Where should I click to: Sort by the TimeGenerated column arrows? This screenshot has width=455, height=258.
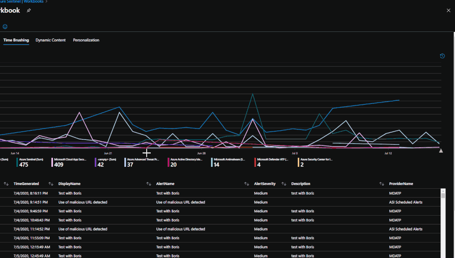click(x=51, y=184)
